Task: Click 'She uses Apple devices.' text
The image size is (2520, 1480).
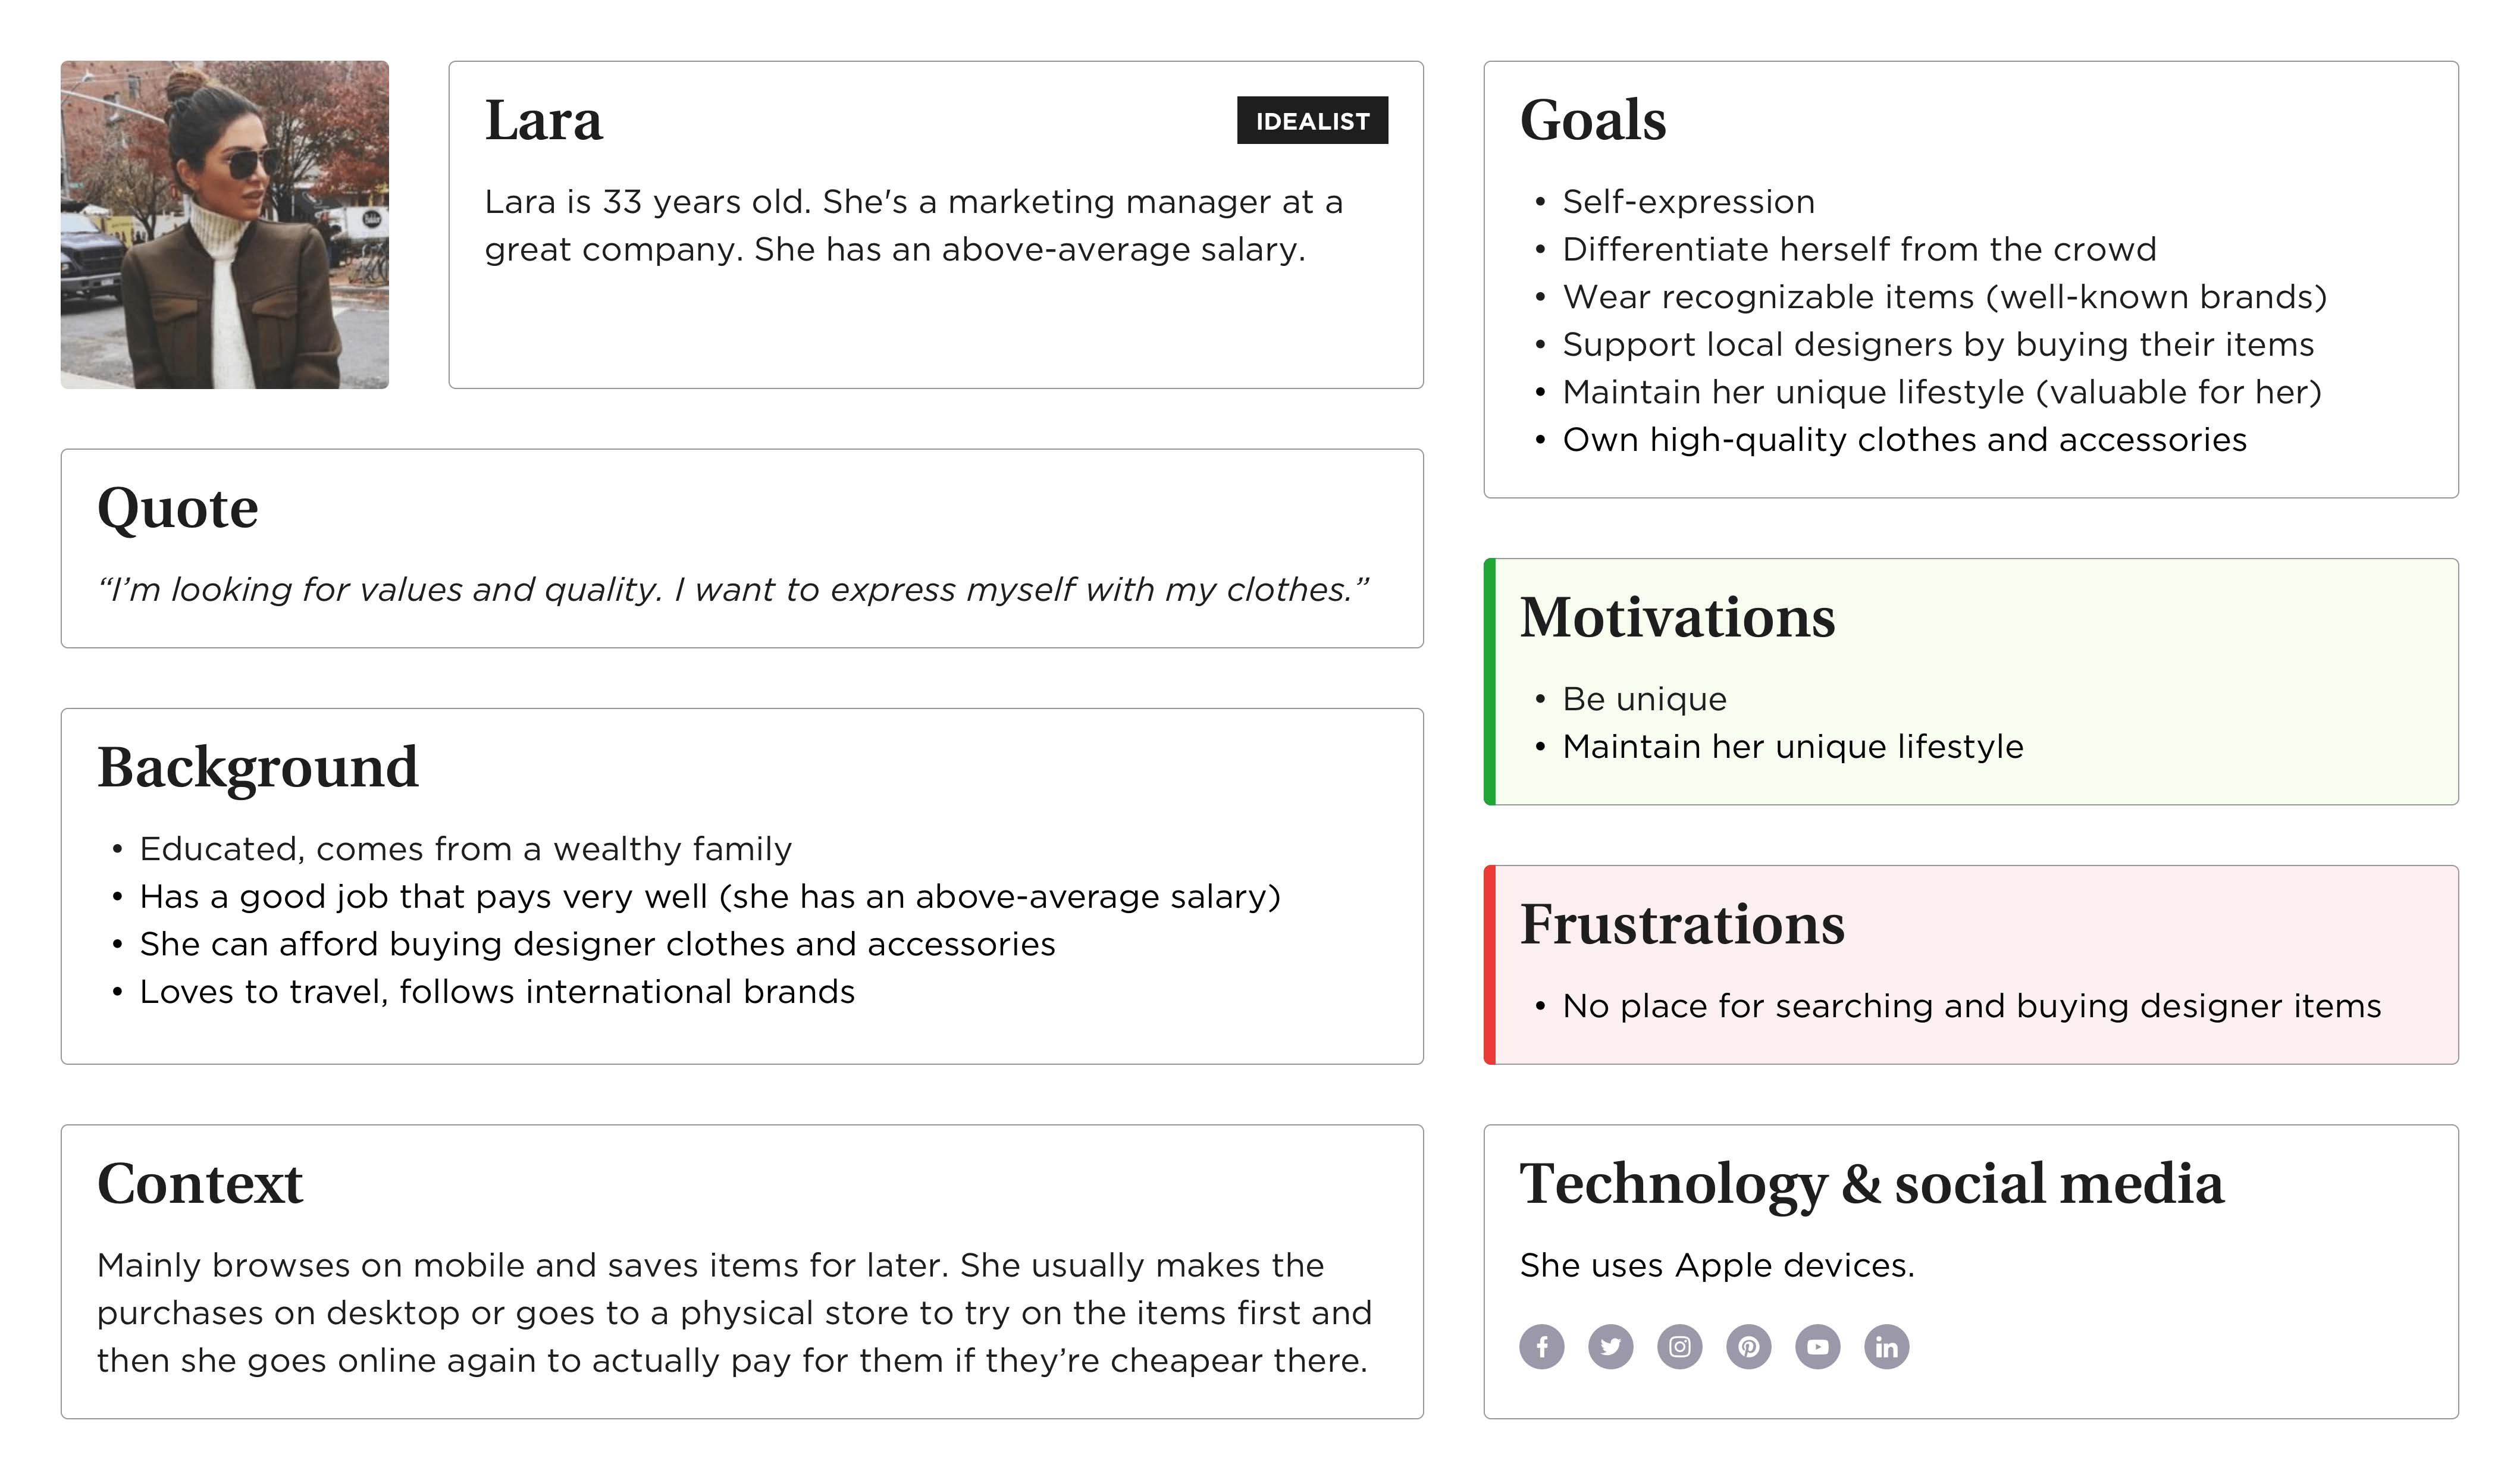Action: 1717,1266
